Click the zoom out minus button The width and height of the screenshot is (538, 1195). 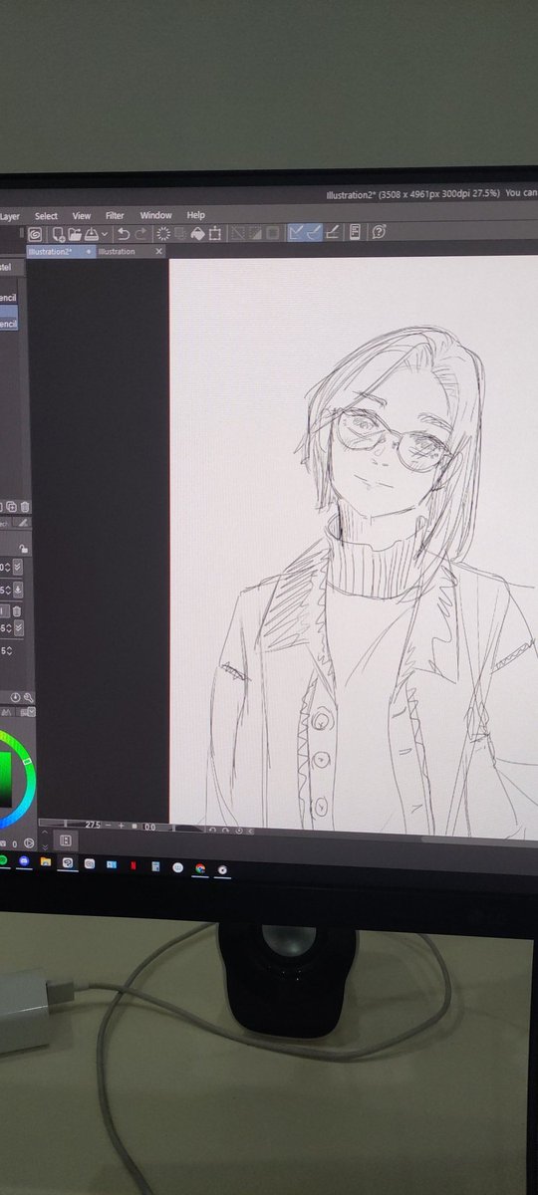point(109,826)
